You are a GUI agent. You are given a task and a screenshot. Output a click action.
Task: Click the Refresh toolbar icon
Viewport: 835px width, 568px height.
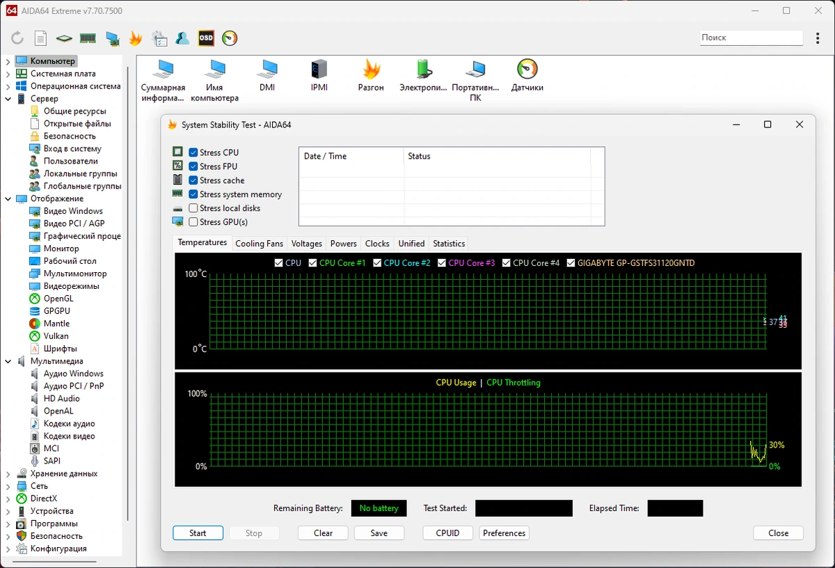click(17, 38)
